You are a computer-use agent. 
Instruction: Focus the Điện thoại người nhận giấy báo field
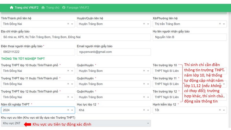(x=38, y=52)
